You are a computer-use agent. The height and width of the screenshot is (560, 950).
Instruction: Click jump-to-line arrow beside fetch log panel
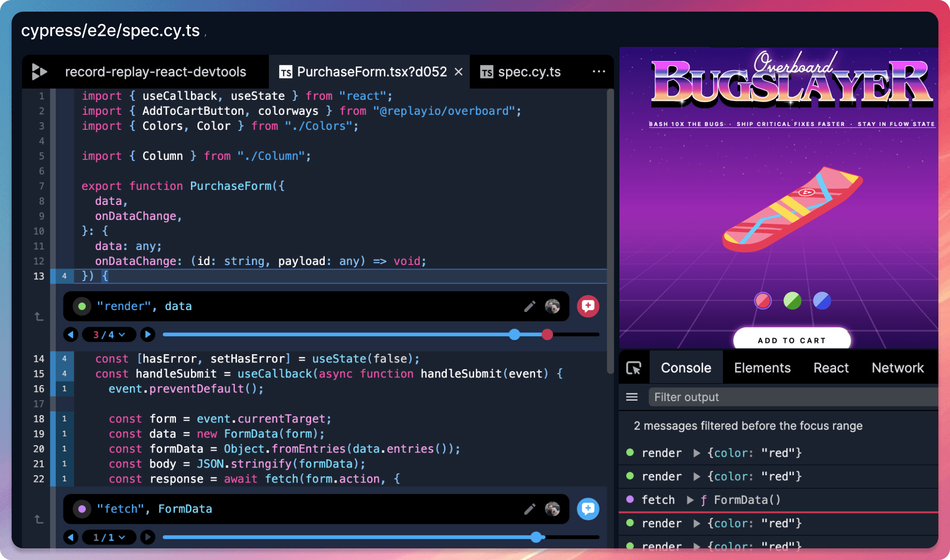coord(39,519)
